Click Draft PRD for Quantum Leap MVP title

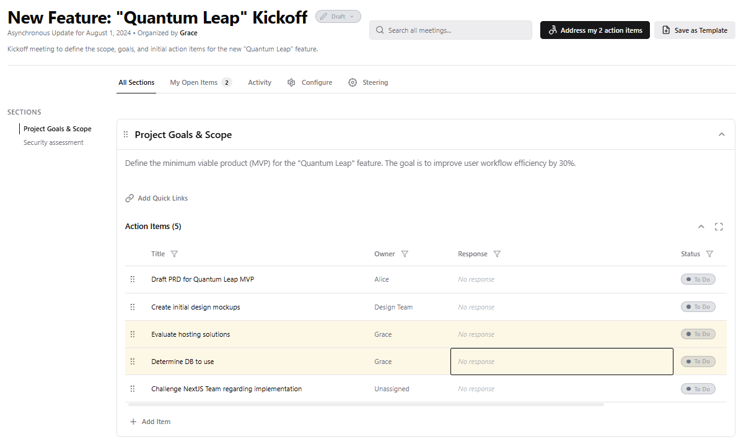[203, 280]
